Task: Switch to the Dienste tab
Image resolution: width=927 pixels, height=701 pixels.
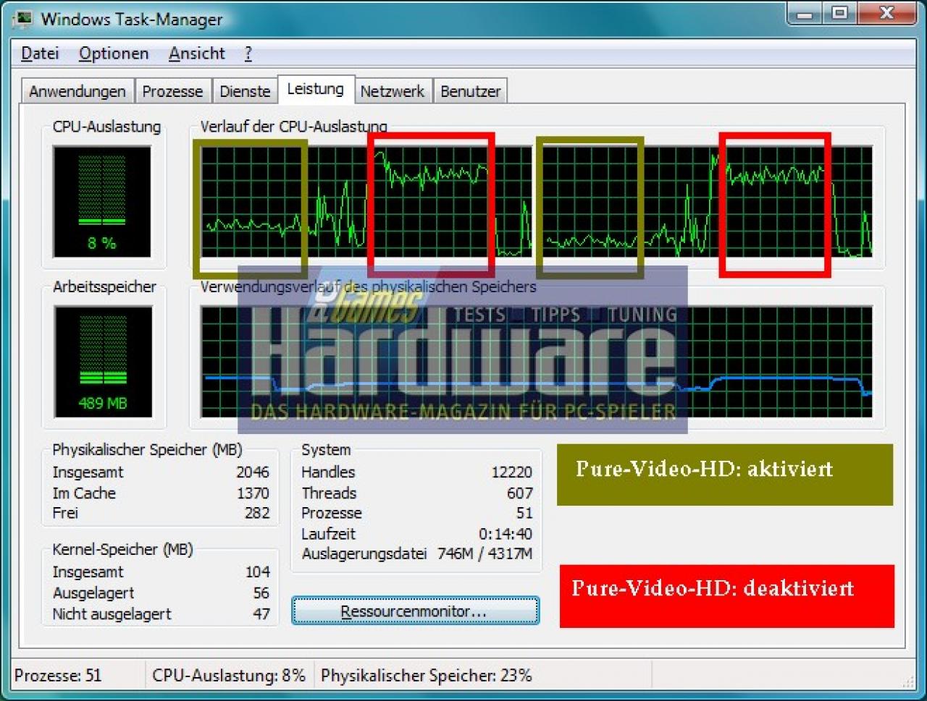Action: pyautogui.click(x=245, y=92)
